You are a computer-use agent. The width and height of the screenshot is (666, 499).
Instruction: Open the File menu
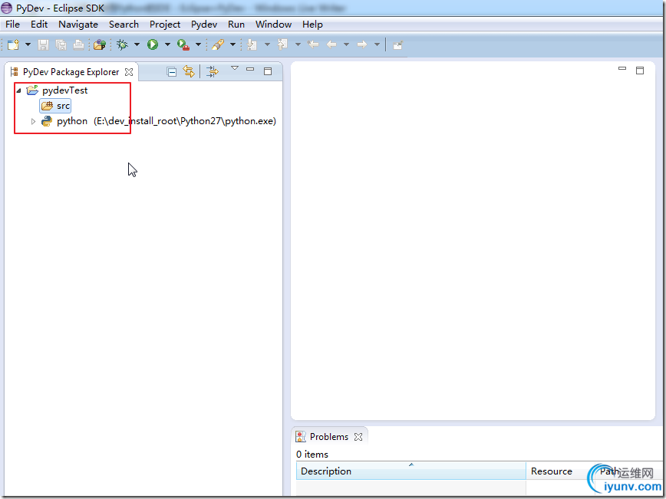(x=13, y=25)
